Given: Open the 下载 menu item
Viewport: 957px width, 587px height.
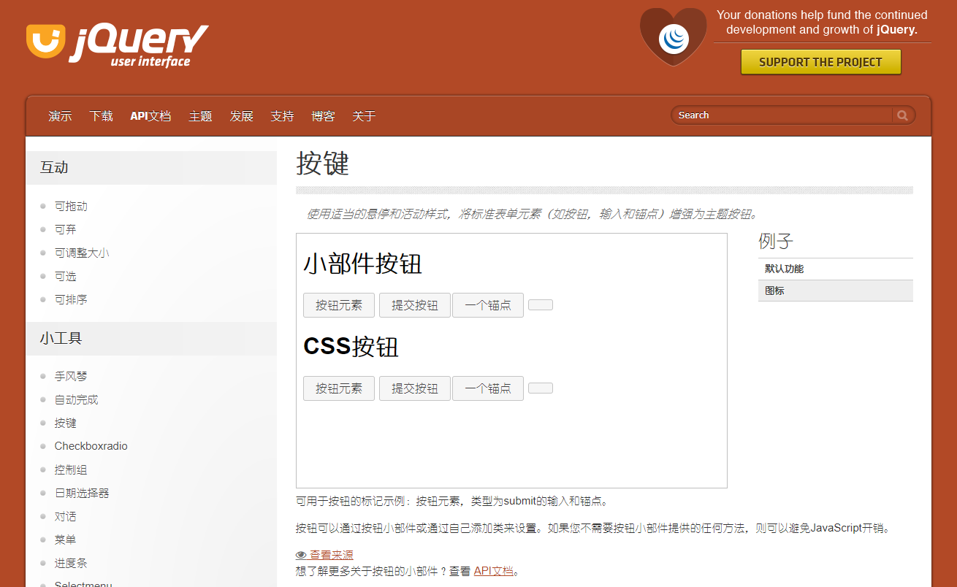Looking at the screenshot, I should pos(101,116).
